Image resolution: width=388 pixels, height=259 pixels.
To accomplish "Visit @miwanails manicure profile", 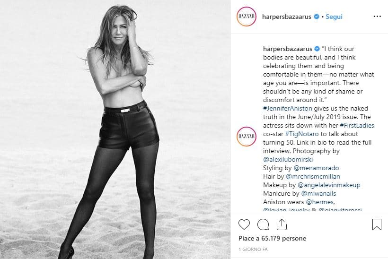I will (x=319, y=193).
